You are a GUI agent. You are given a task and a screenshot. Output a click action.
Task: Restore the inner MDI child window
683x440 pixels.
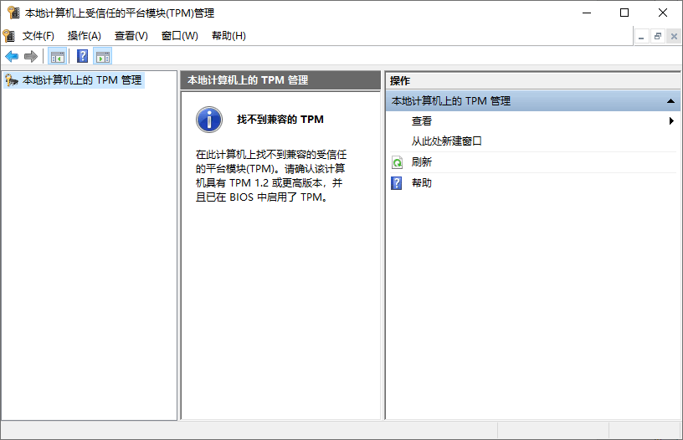tap(658, 37)
